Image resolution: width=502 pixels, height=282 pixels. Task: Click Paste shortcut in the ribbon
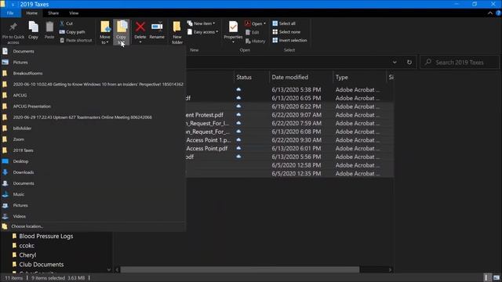(x=76, y=40)
